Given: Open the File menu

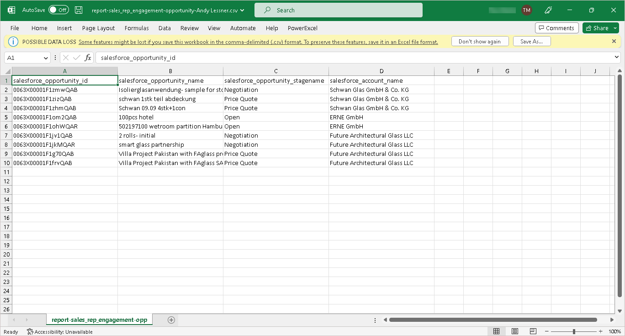Looking at the screenshot, I should (x=15, y=28).
